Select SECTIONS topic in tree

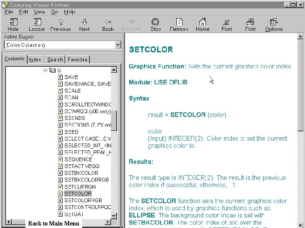pos(88,125)
